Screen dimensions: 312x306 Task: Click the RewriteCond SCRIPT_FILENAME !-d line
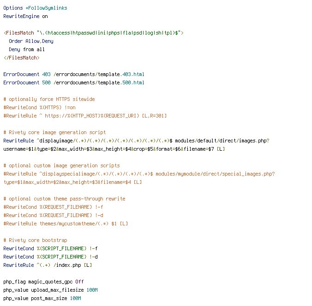coord(51,257)
